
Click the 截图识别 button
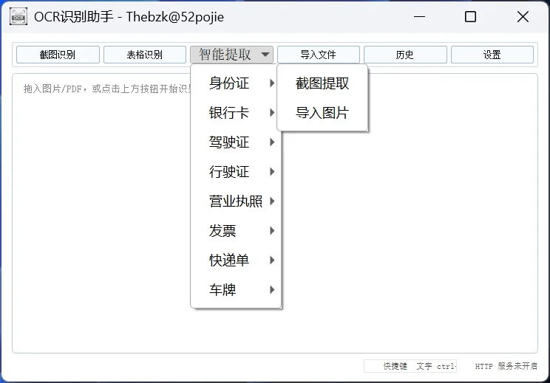(58, 55)
